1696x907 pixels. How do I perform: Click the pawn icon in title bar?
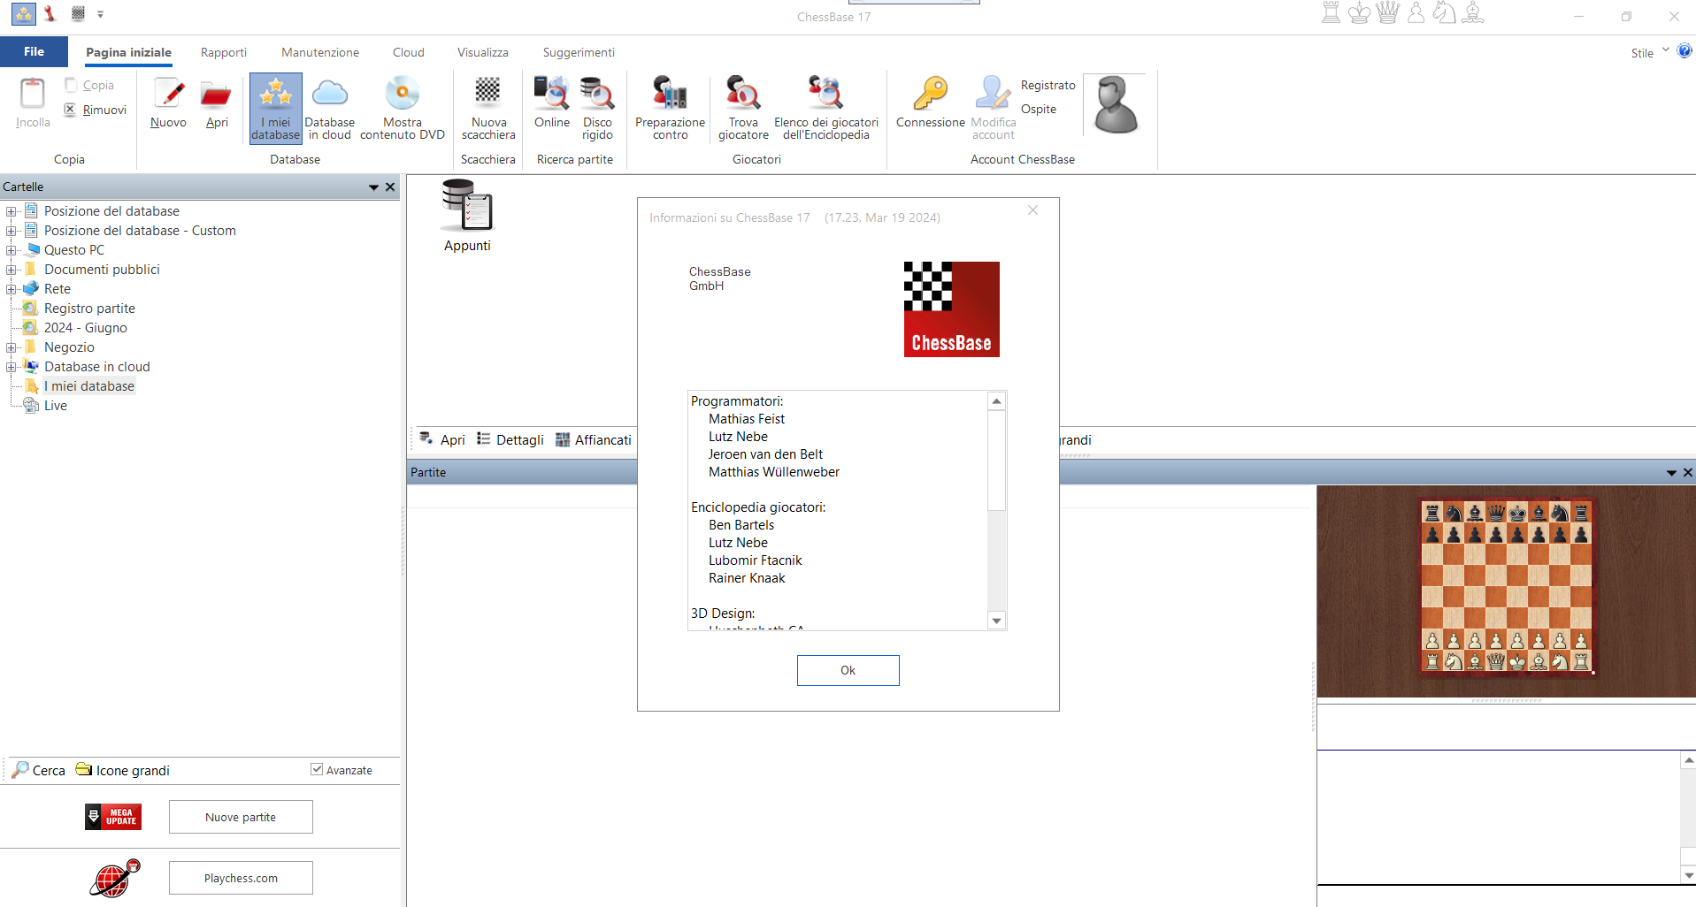tap(1416, 13)
